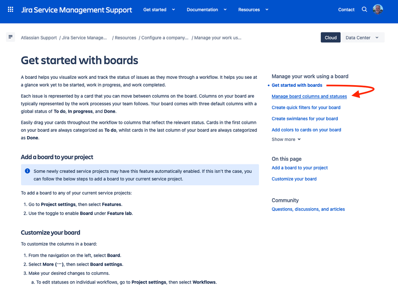The height and width of the screenshot is (301, 398).
Task: Click Atlassian Support breadcrumb
Action: [39, 38]
